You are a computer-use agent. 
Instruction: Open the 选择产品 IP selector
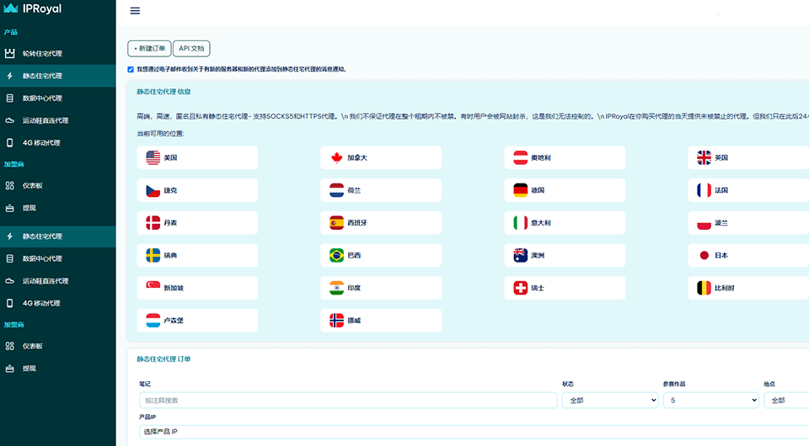pos(472,432)
